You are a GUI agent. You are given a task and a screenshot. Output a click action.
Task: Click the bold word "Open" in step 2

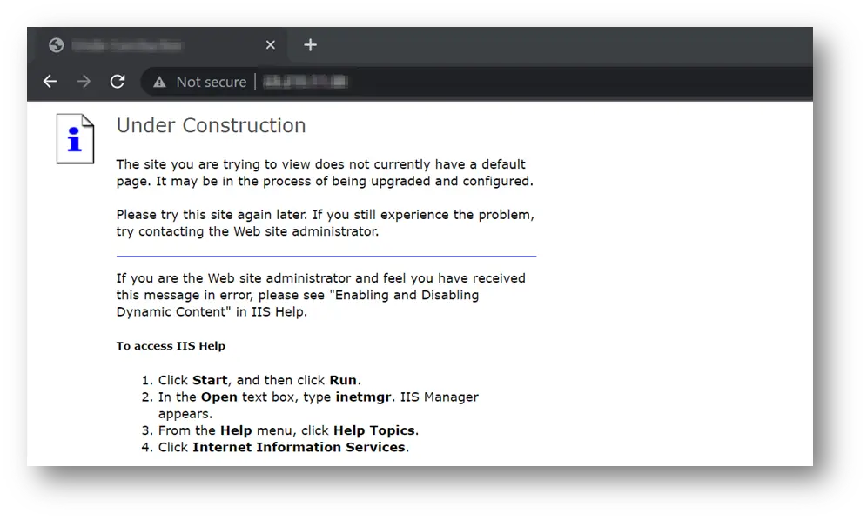(x=218, y=397)
